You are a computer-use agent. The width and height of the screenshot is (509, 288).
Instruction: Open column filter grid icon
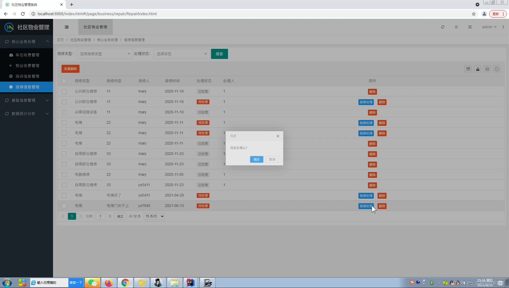[x=468, y=69]
